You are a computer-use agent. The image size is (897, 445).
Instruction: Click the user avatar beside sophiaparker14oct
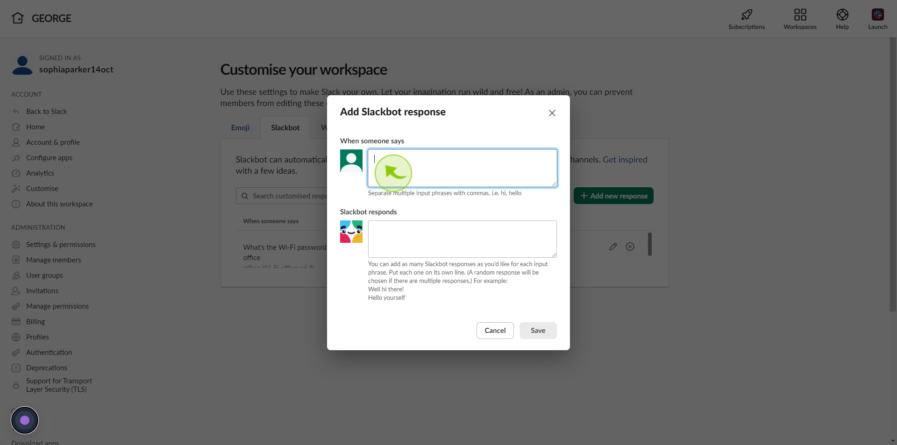pos(22,65)
